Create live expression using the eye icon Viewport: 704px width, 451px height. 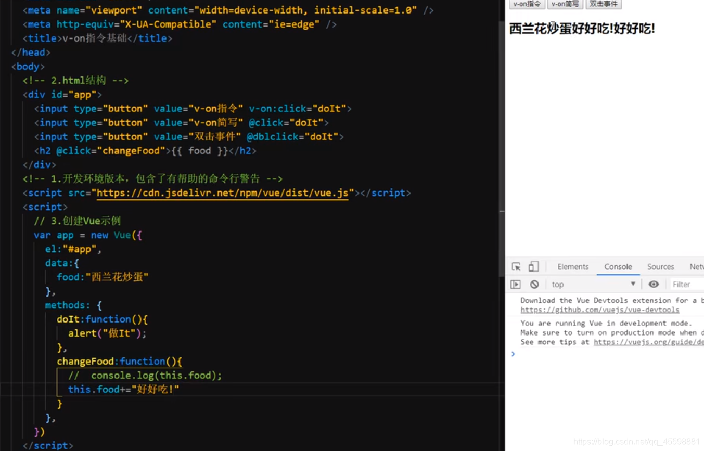coord(654,284)
